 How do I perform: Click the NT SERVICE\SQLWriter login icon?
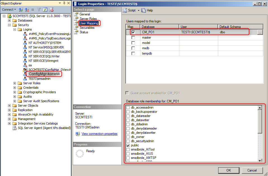point(25,56)
